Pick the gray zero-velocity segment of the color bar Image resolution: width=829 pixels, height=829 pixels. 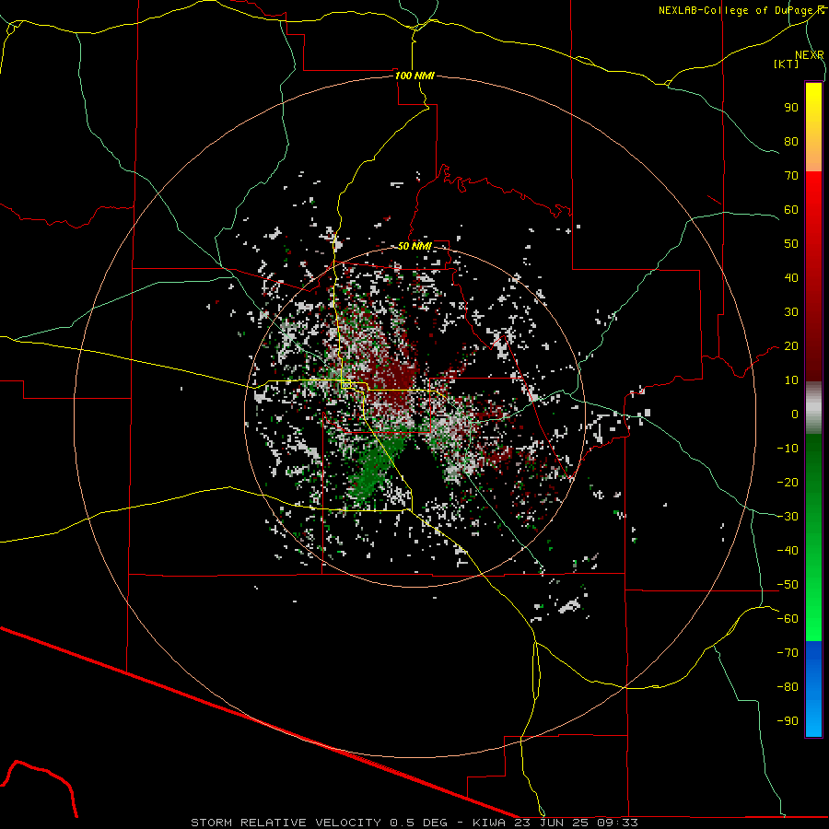[x=813, y=408]
